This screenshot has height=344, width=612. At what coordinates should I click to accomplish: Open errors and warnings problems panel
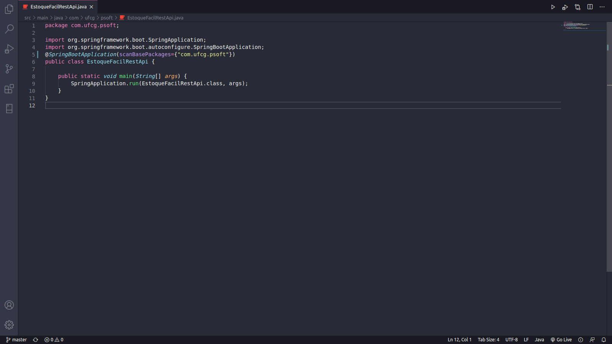54,340
